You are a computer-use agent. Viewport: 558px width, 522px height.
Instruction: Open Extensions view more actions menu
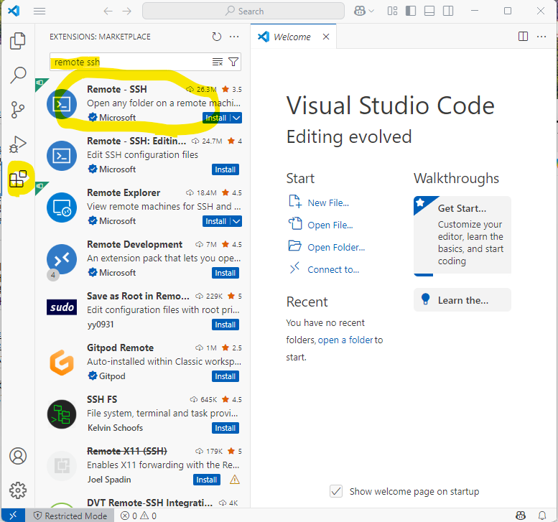pyautogui.click(x=234, y=37)
